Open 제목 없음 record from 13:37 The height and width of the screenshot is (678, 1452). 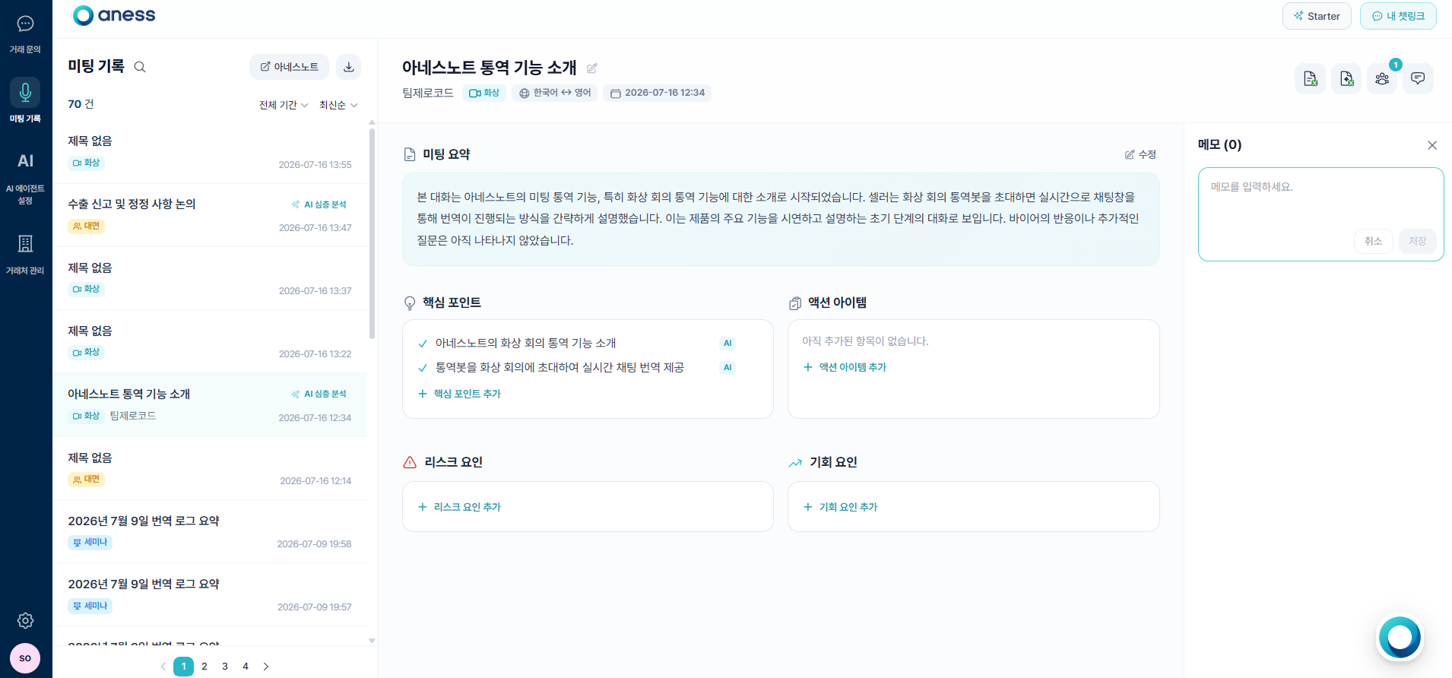[x=210, y=278]
